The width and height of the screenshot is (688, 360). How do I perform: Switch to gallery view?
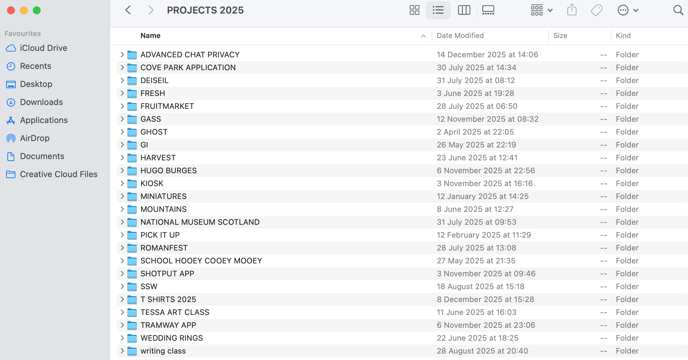488,10
